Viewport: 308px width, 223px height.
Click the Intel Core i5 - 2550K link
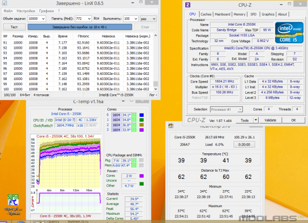click(x=66, y=114)
